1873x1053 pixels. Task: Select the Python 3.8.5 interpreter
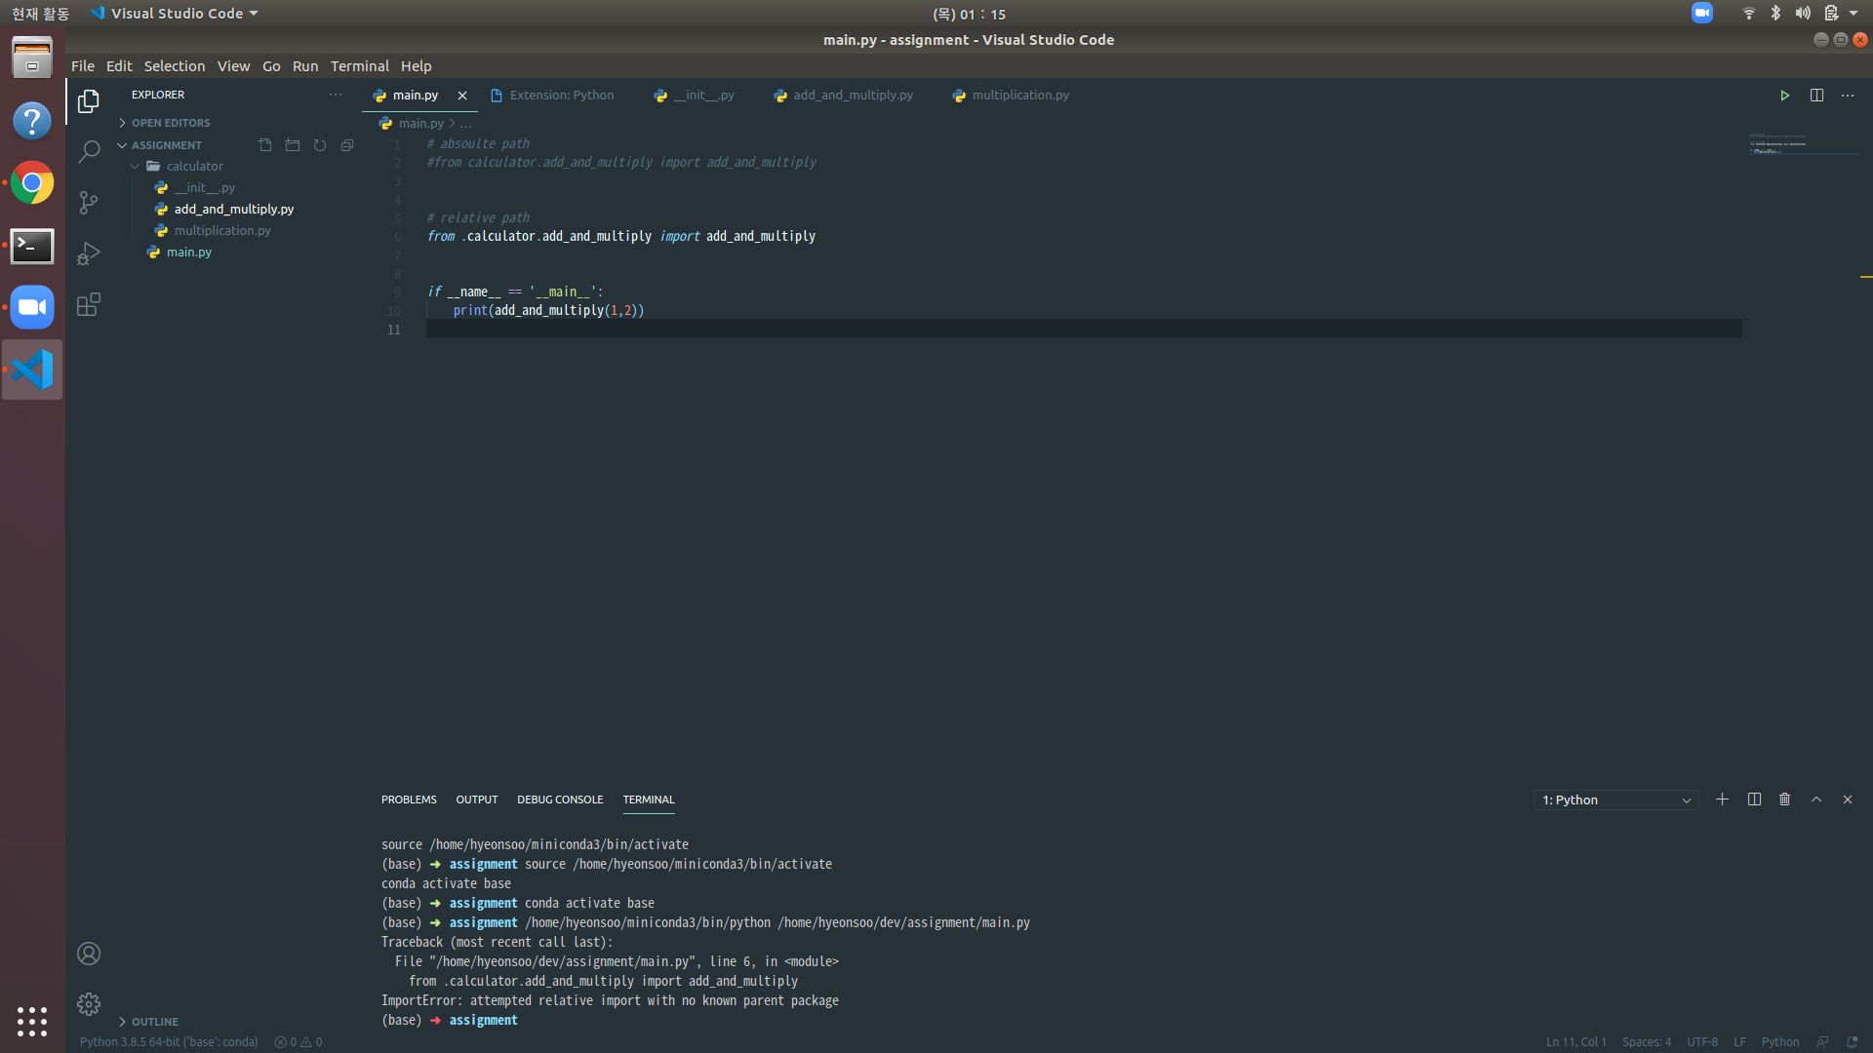point(168,1041)
